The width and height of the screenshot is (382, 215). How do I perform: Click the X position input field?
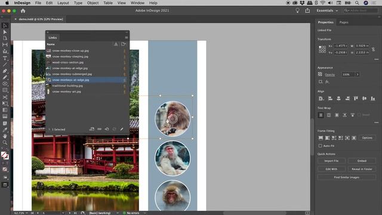click(340, 46)
